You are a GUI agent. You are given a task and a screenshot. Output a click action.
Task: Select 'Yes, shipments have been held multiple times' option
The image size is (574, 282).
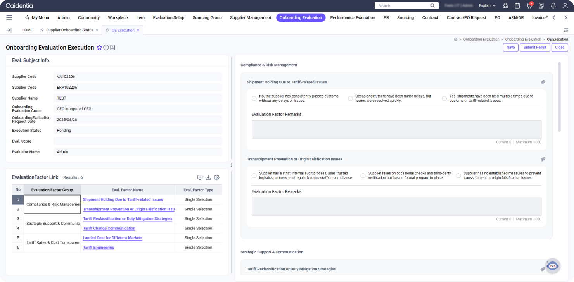tap(444, 98)
